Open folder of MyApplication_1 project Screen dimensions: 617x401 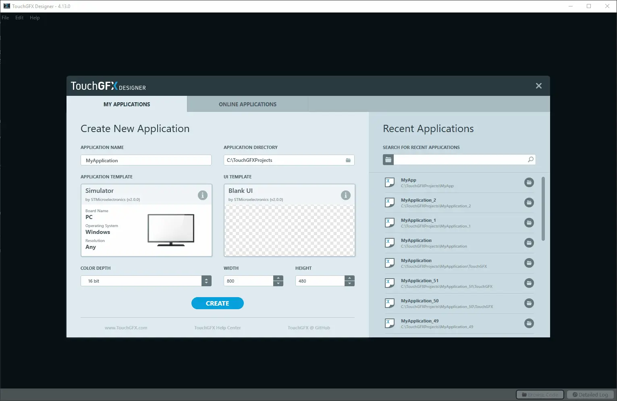tap(529, 223)
